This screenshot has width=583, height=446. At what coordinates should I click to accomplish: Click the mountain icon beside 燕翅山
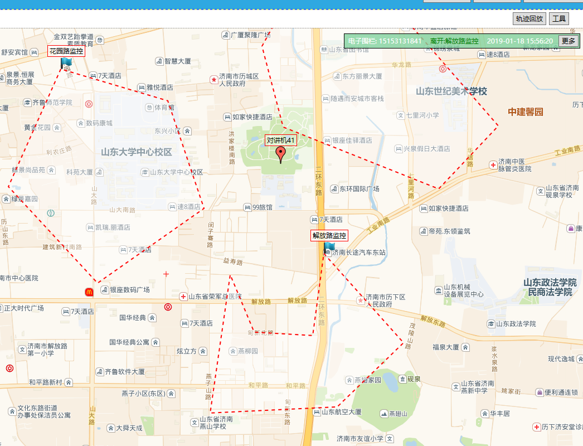pyautogui.click(x=383, y=413)
